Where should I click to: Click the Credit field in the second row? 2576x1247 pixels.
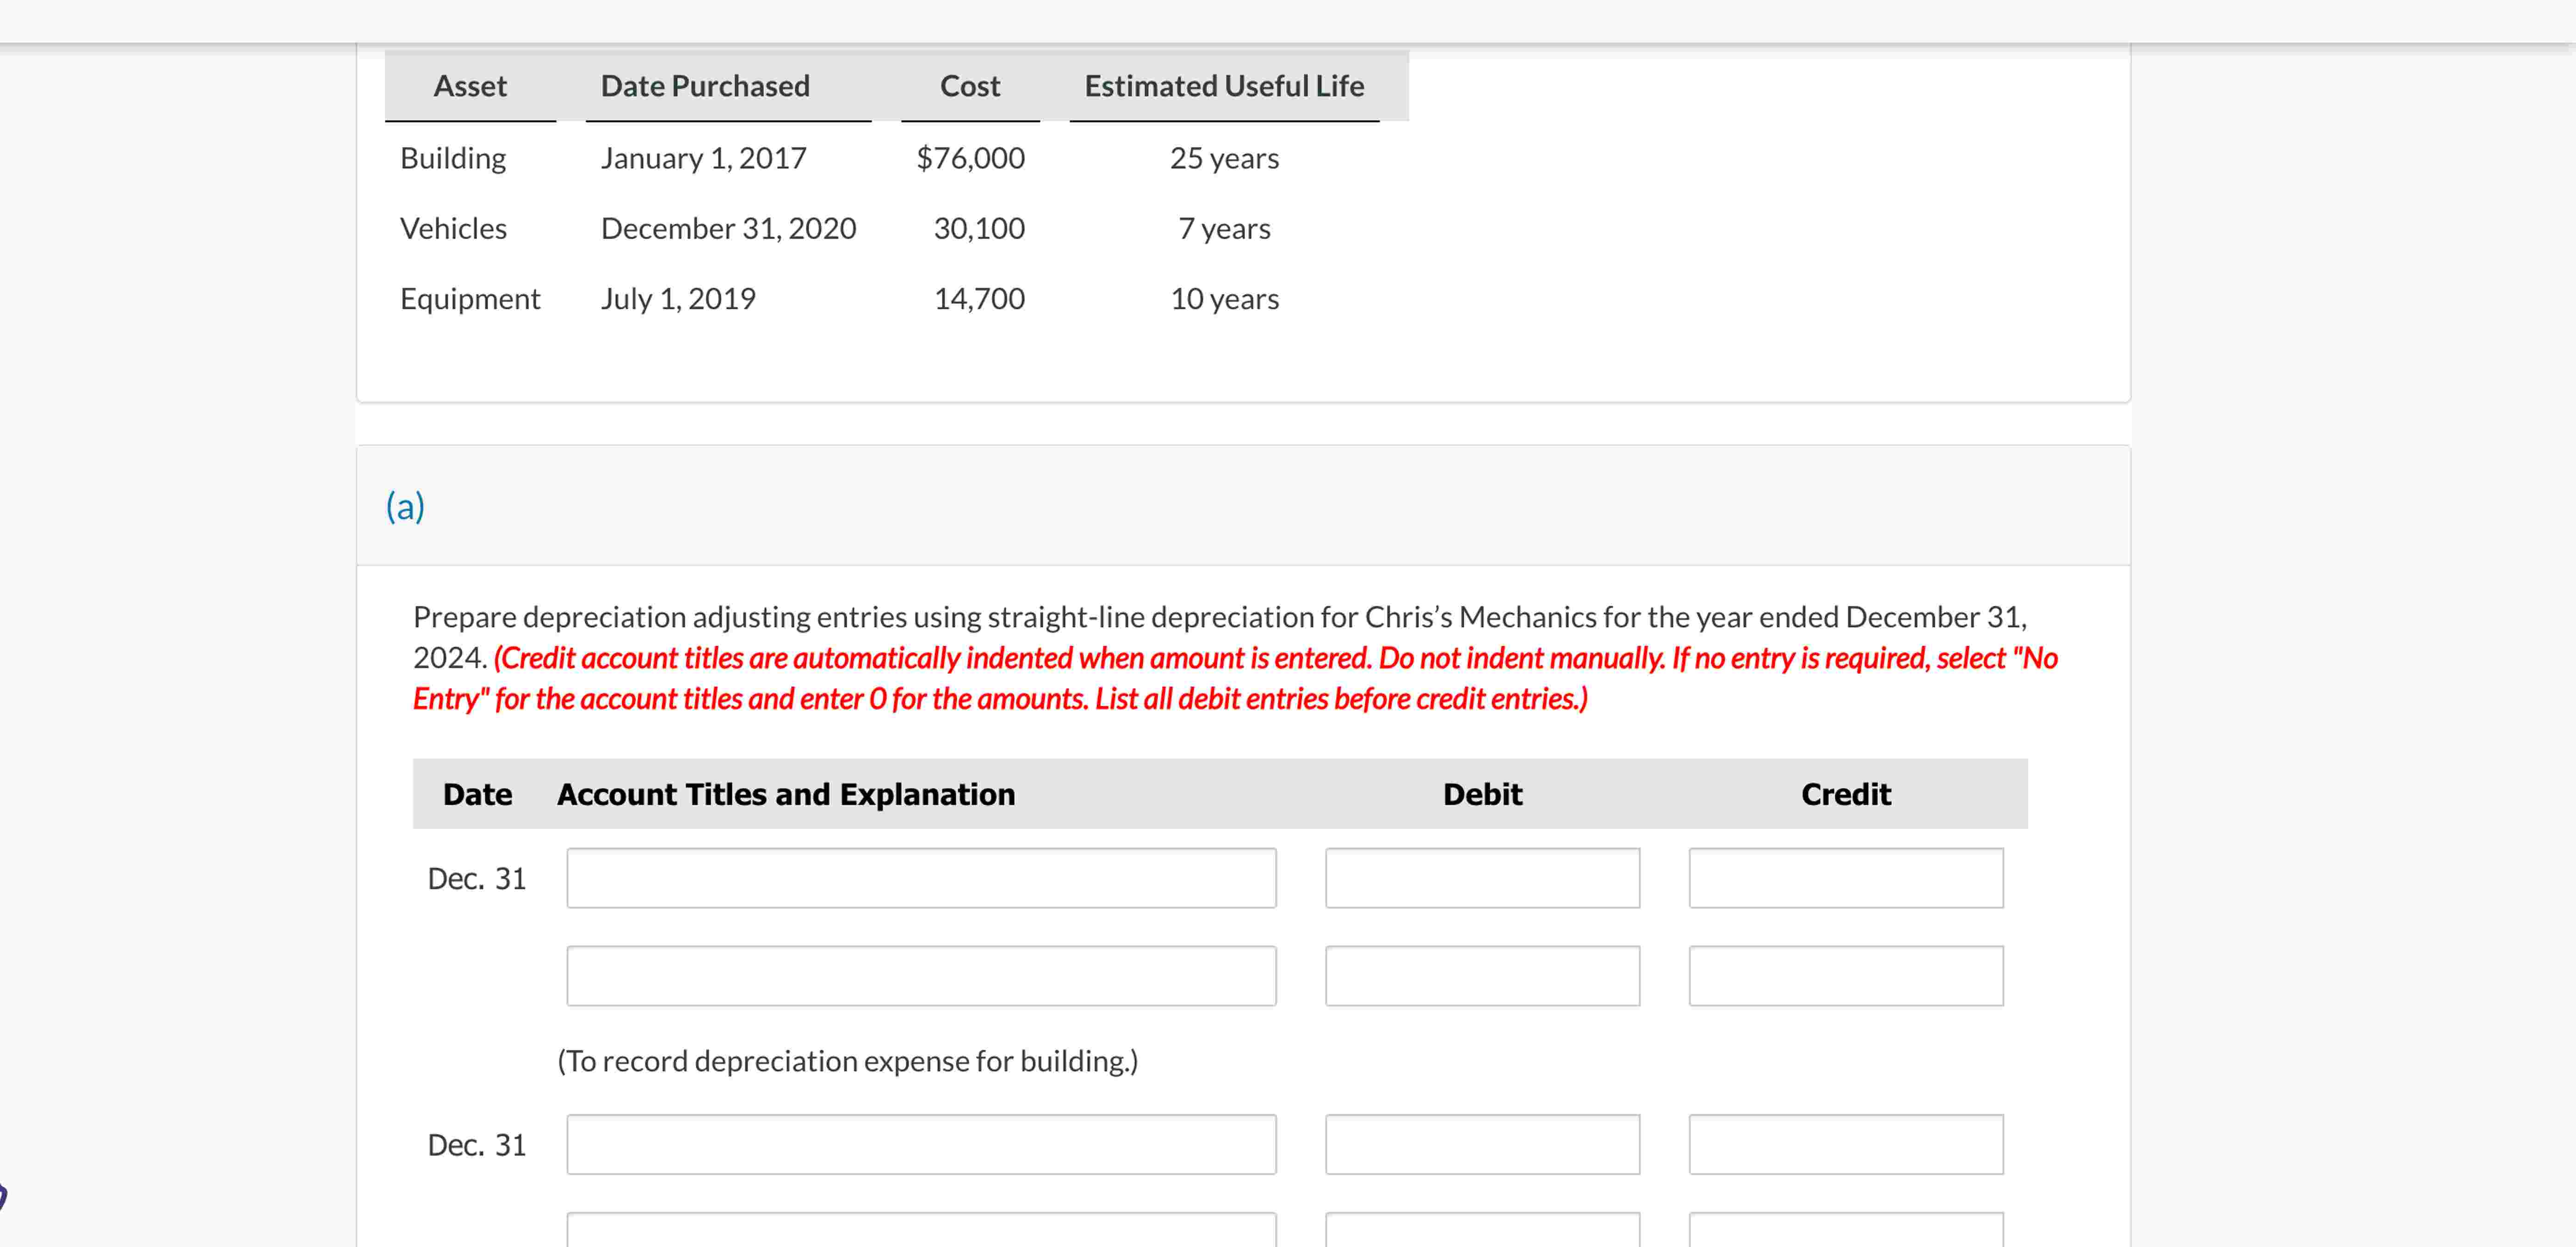tap(1845, 975)
